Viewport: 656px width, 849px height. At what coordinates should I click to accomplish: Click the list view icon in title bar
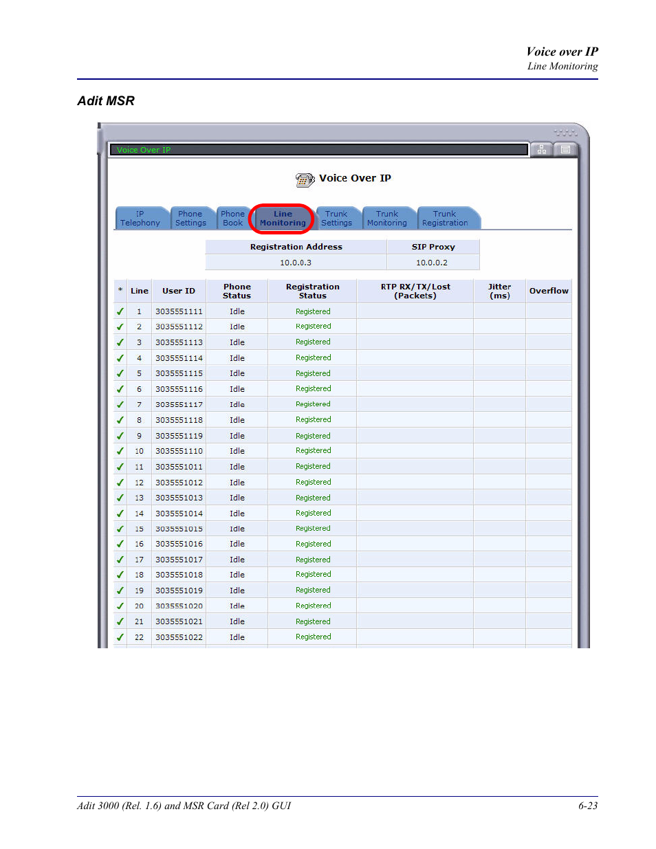[565, 150]
